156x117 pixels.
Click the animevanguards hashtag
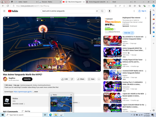click(26, 85)
